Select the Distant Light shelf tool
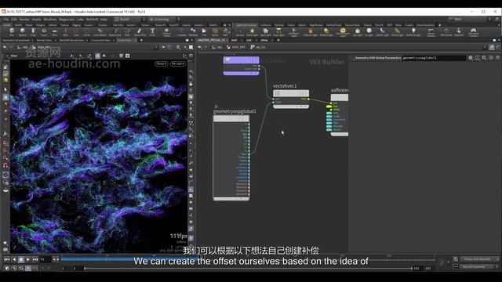502x282 pixels. (x=326, y=32)
